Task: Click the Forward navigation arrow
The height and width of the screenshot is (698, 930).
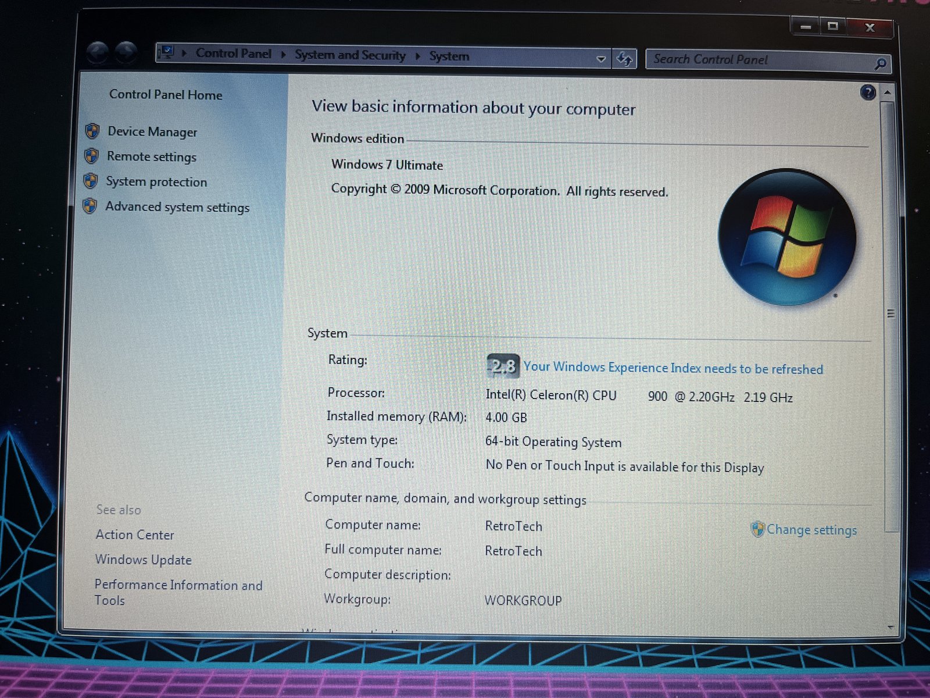Action: click(126, 53)
